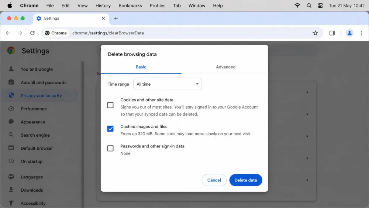Screen dimensions: 369x208
Task: Open Spotlight search in menu bar
Action: (x=309, y=6)
